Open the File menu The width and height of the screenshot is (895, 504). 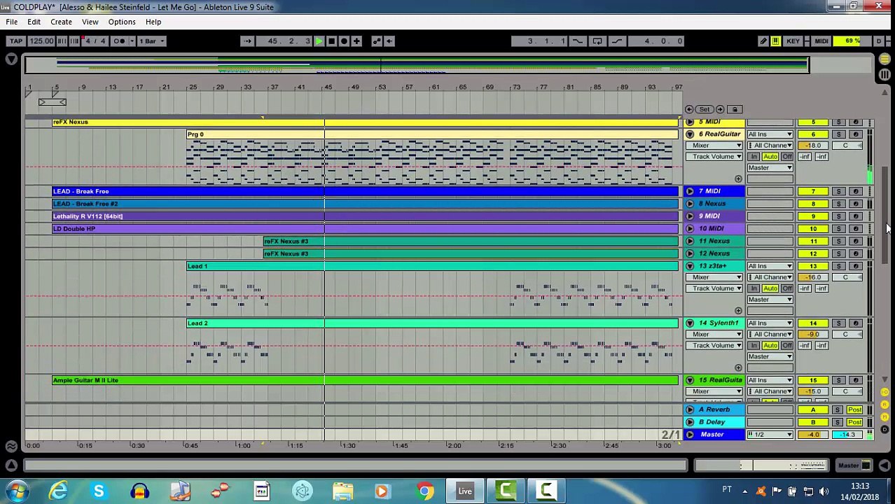pyautogui.click(x=12, y=22)
